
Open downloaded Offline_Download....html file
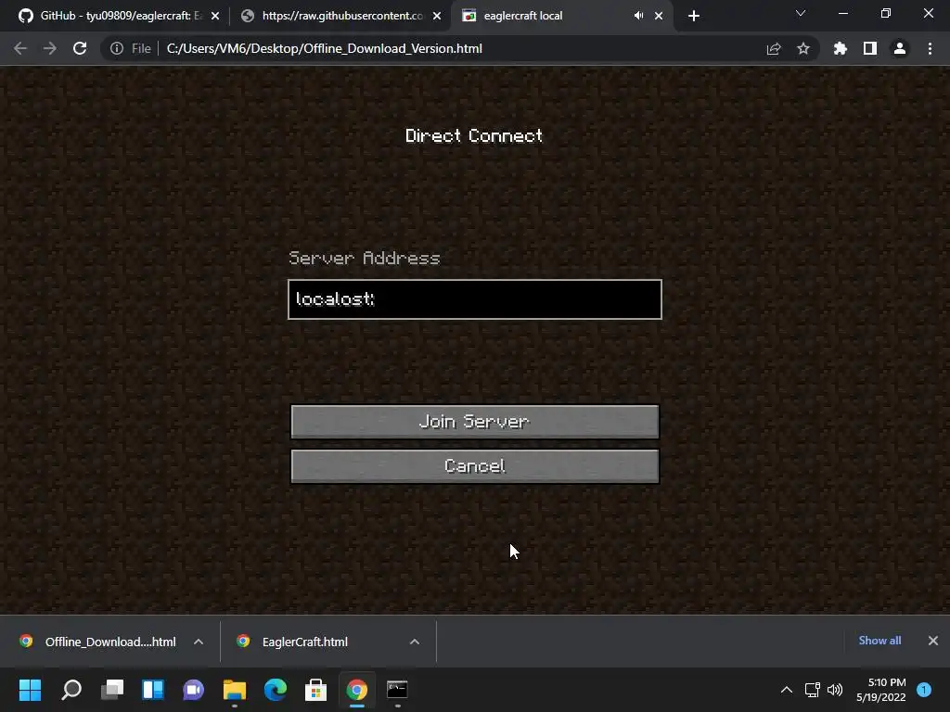point(98,642)
